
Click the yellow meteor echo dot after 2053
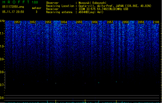[56, 83]
